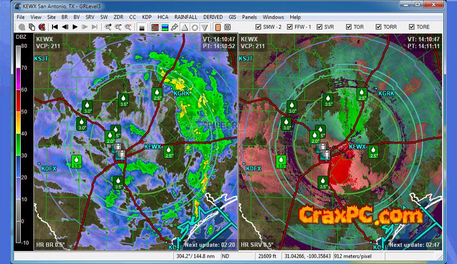
Task: Toggle the FFW - 1 warning checkbox
Action: pyautogui.click(x=290, y=27)
